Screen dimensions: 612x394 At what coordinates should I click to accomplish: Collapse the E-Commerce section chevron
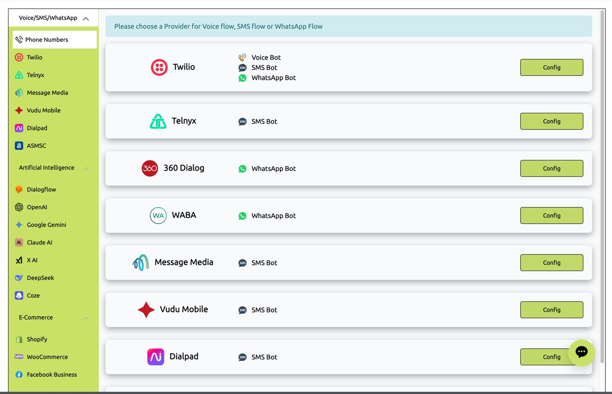pyautogui.click(x=86, y=318)
